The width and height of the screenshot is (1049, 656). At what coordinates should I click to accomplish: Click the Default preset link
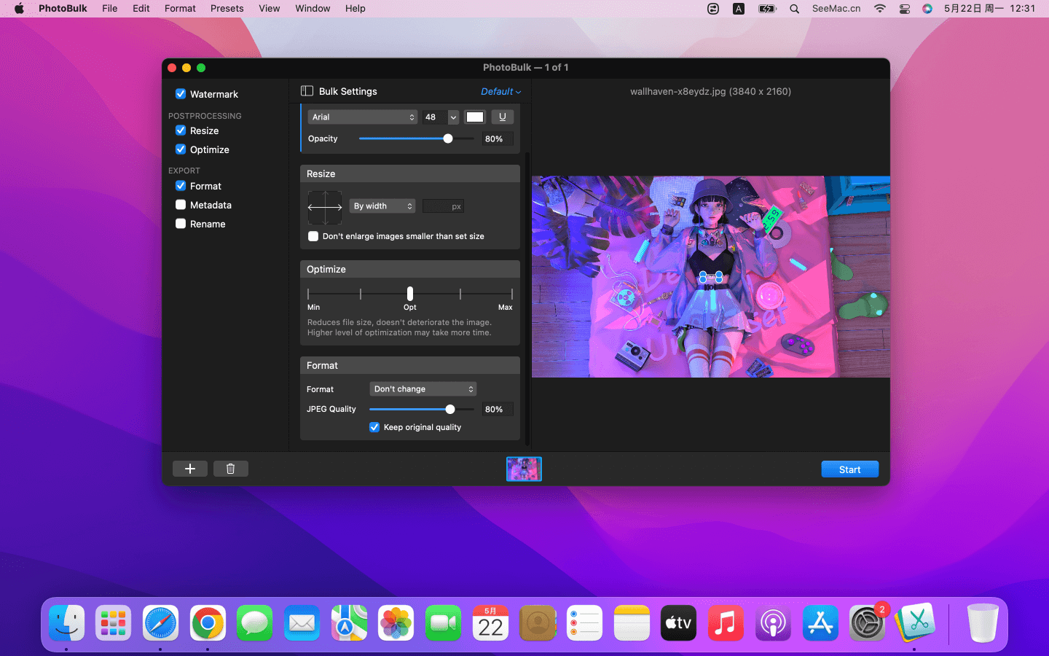pyautogui.click(x=500, y=92)
